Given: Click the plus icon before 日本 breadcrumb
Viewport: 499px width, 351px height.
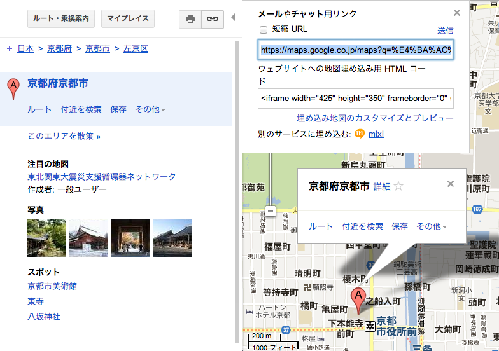Looking at the screenshot, I should click(10, 48).
